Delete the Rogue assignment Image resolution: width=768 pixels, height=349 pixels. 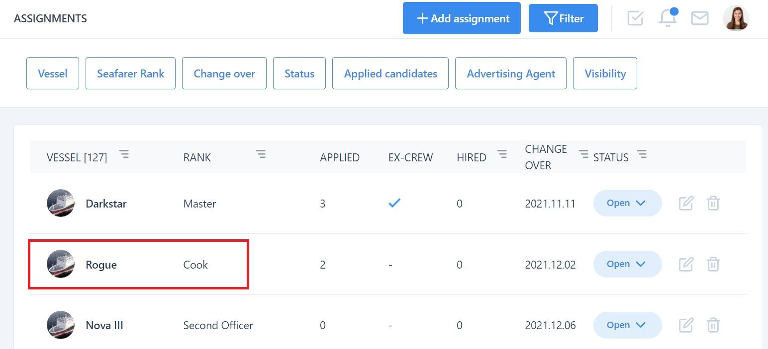click(713, 264)
